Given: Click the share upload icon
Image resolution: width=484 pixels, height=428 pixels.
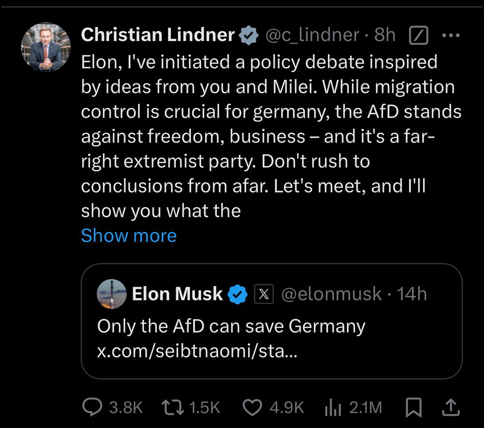Looking at the screenshot, I should pos(451,407).
